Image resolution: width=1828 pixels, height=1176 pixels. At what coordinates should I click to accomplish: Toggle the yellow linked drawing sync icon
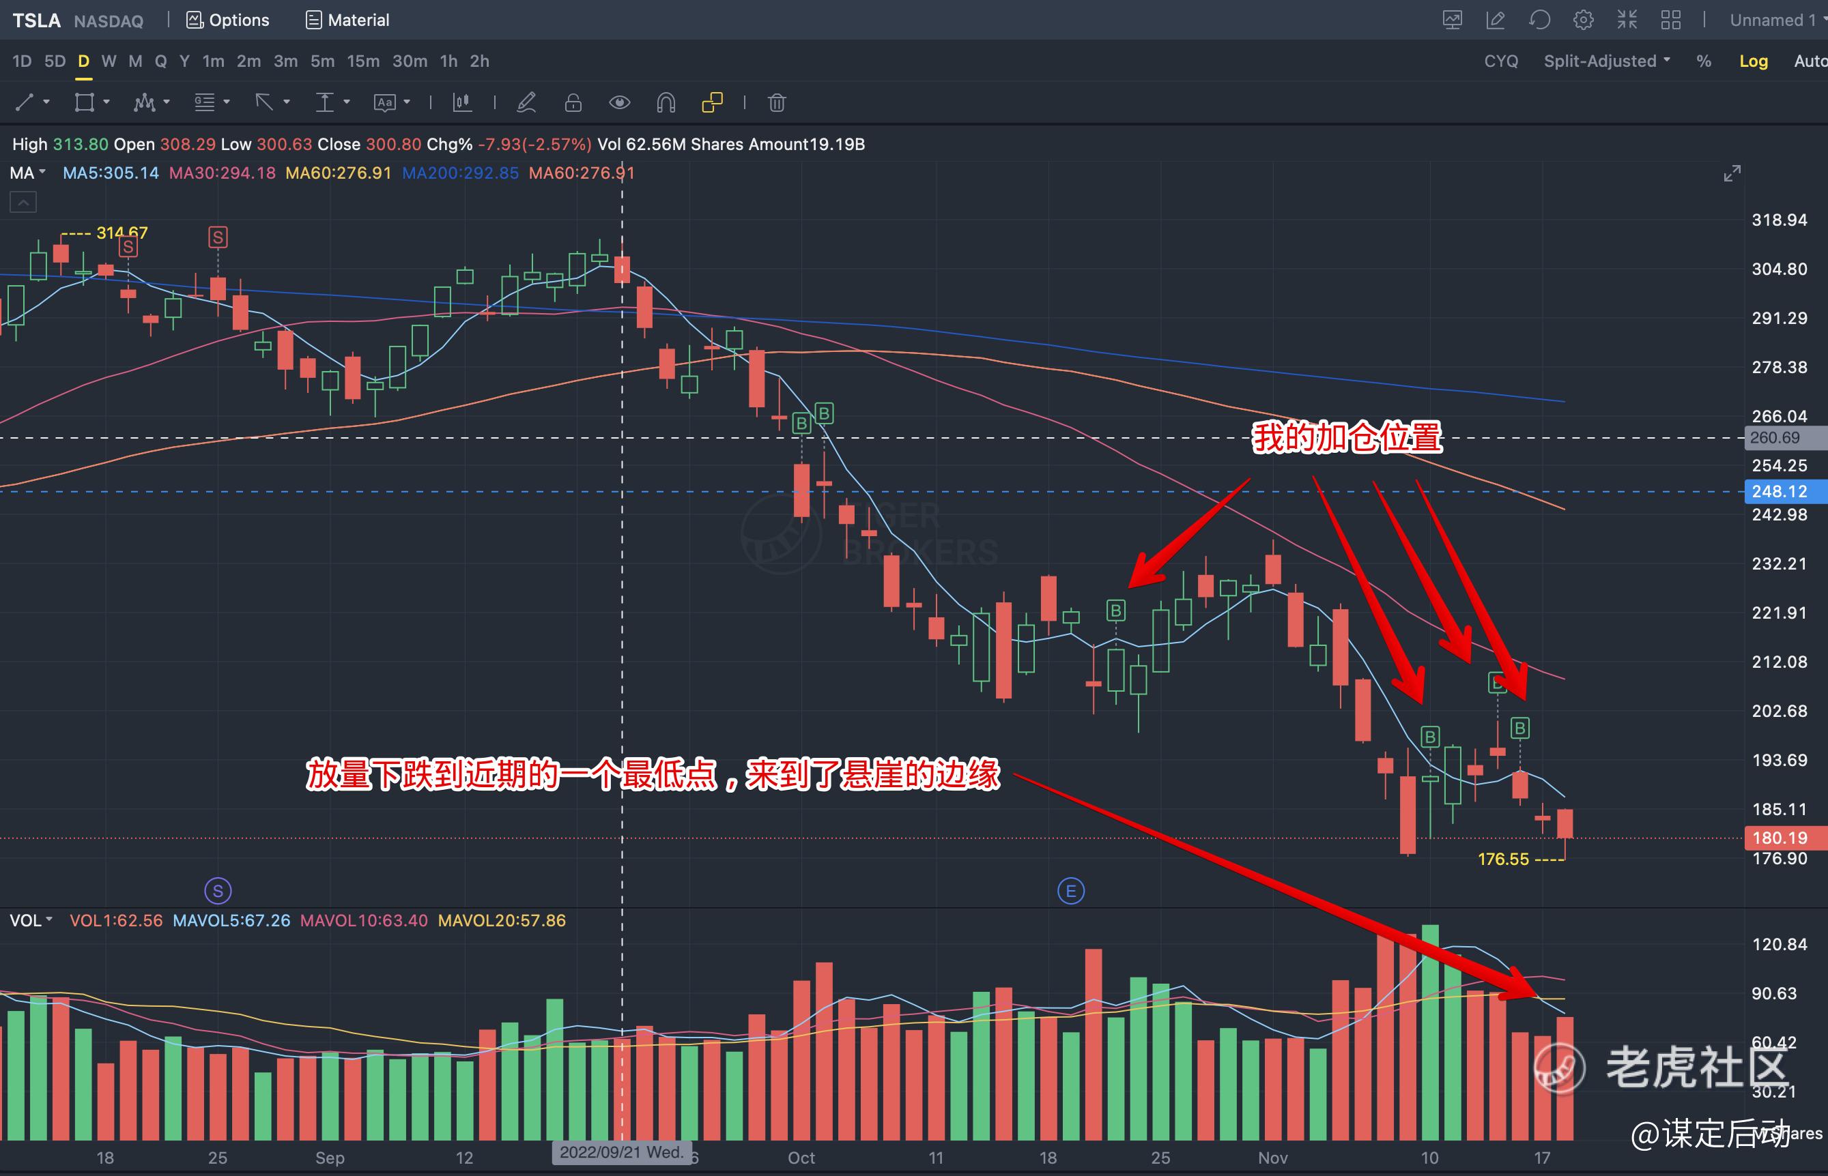(x=712, y=102)
